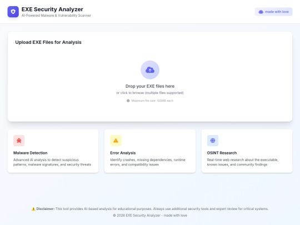Click the info icon beside maximum file size
Viewport: 300px width, 225px height.
pyautogui.click(x=128, y=101)
